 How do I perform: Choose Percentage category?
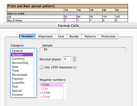pos(22,75)
